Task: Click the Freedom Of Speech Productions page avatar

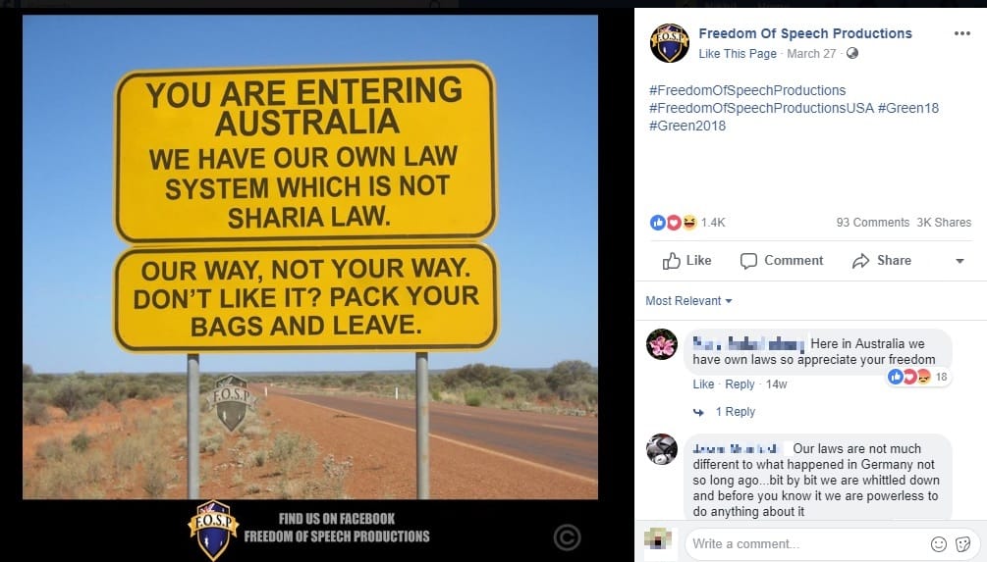Action: tap(670, 43)
